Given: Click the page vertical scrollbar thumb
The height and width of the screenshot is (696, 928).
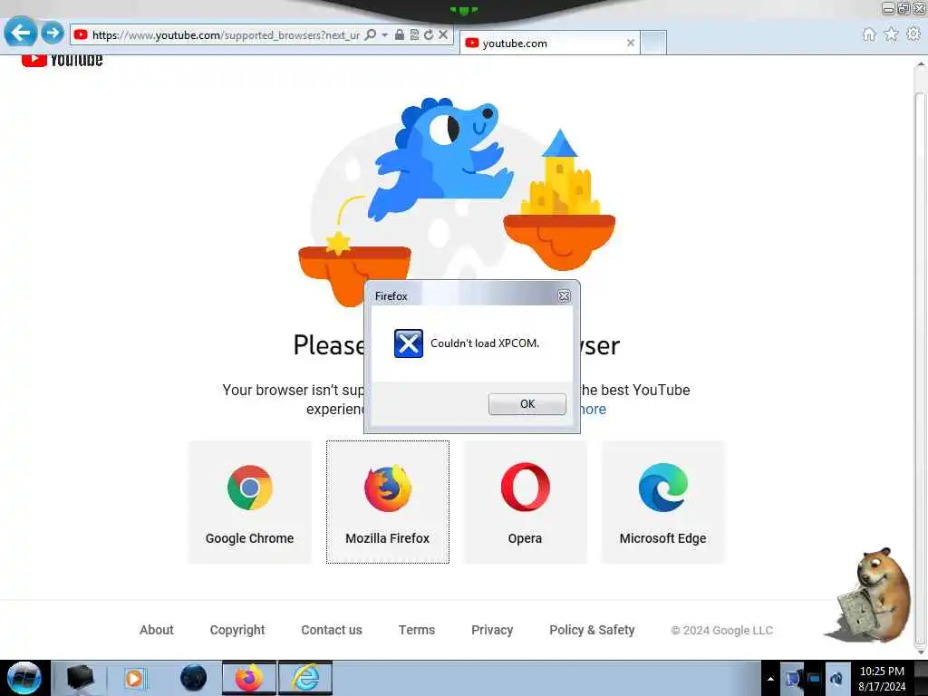Looking at the screenshot, I should (920, 367).
